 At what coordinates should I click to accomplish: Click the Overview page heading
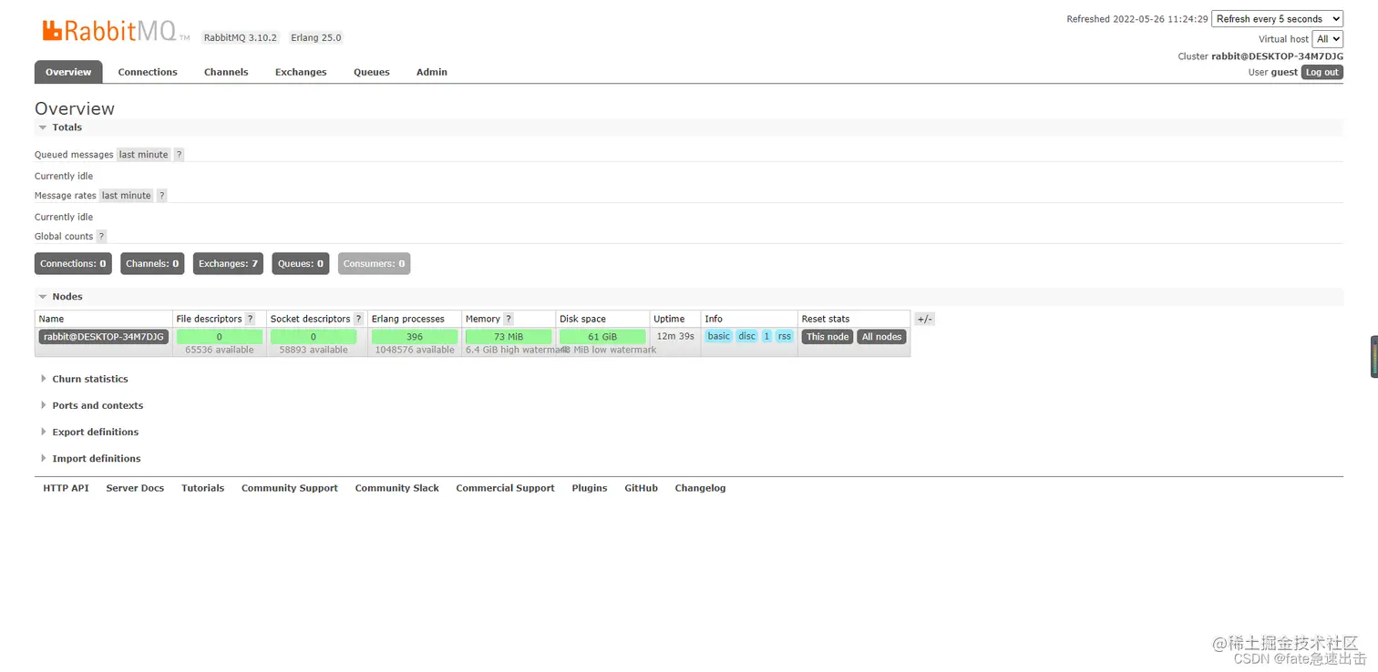(x=75, y=108)
